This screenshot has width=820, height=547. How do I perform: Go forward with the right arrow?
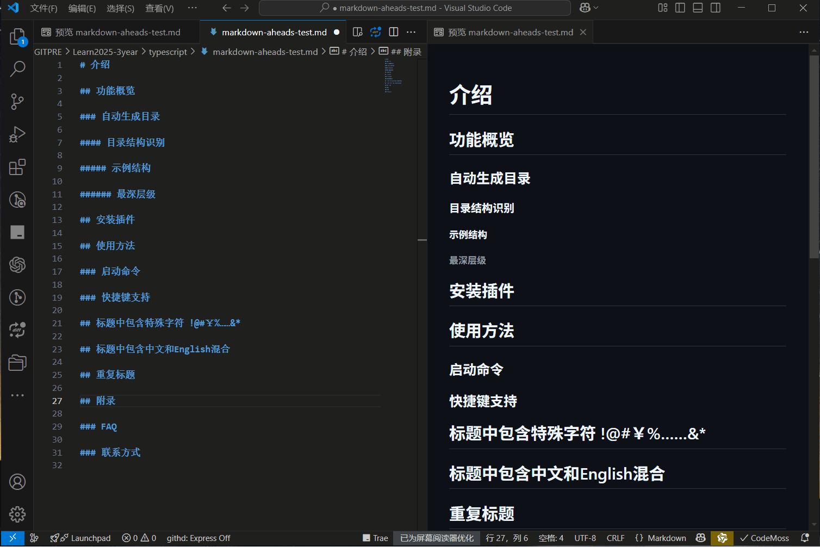tap(245, 8)
